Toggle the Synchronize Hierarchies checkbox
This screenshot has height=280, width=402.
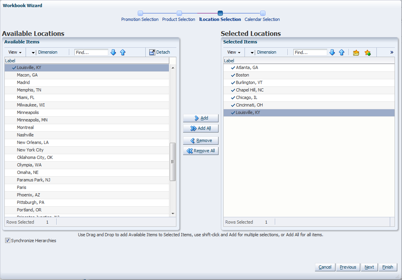tap(8, 241)
